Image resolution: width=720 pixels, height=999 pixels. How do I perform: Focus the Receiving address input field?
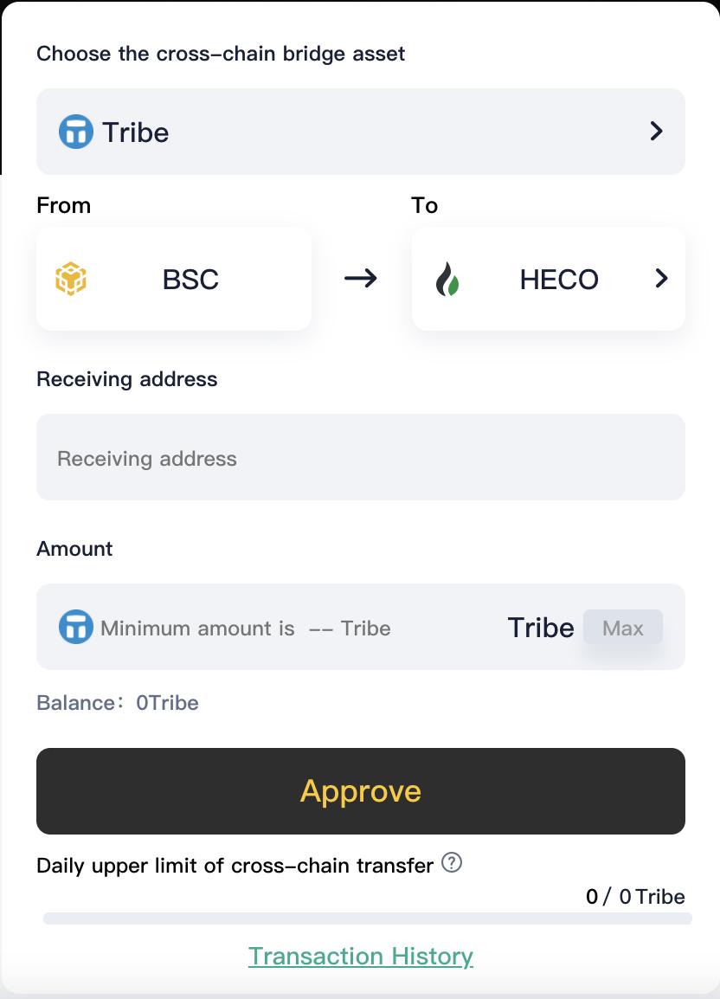(360, 458)
